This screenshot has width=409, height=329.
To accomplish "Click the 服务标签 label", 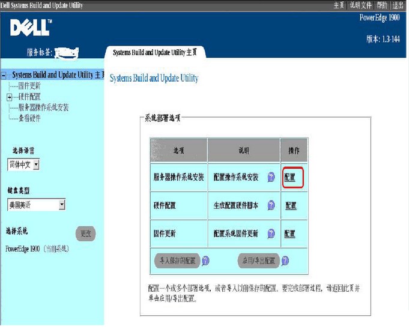I will pos(40,52).
